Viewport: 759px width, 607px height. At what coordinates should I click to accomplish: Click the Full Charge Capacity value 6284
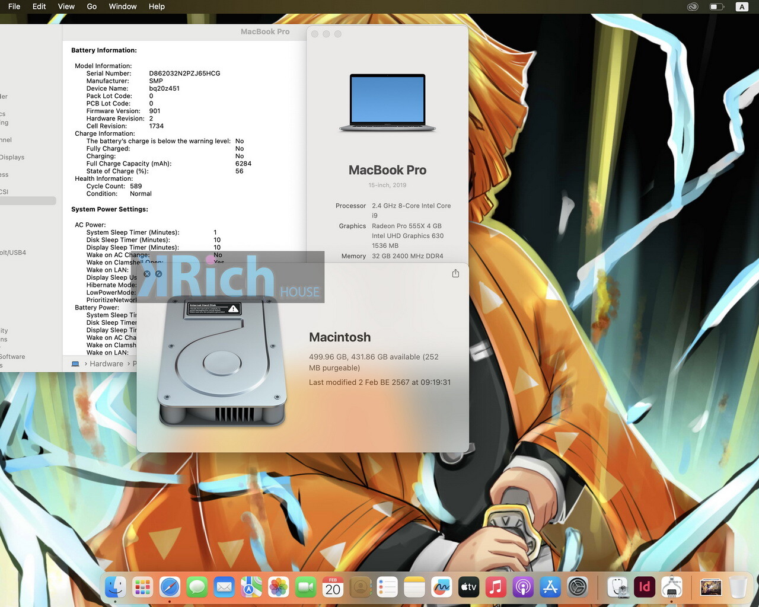[x=243, y=164]
